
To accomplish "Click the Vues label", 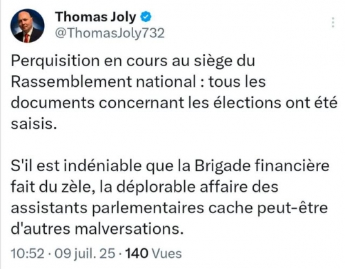I will 167,254.
